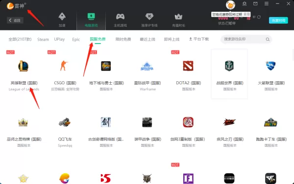Open the customer service headset icon
The width and height of the screenshot is (294, 184).
tap(245, 3)
